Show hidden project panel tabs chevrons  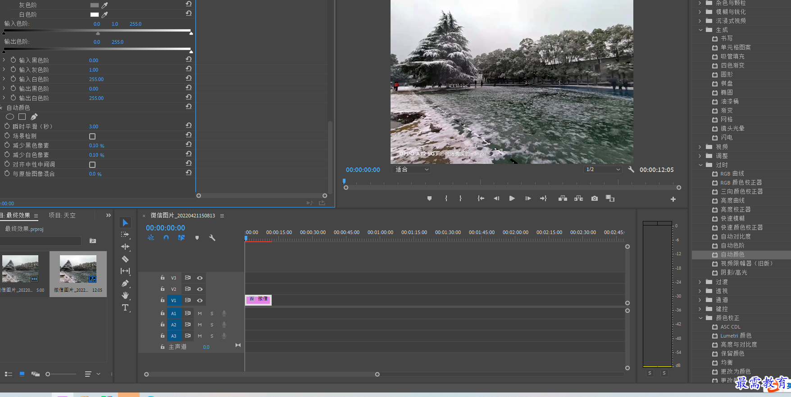pyautogui.click(x=108, y=216)
